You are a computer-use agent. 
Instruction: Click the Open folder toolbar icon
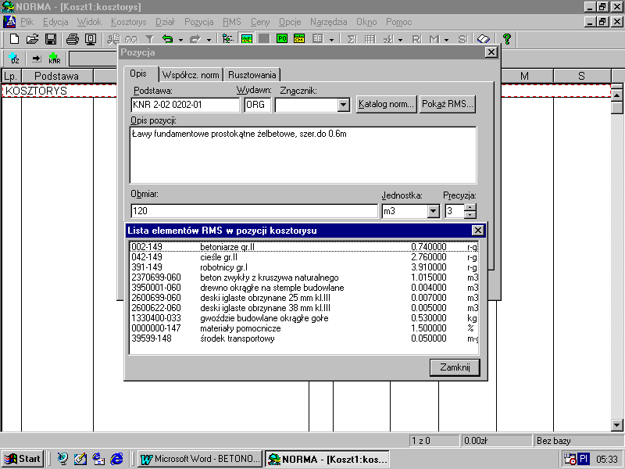[x=32, y=38]
